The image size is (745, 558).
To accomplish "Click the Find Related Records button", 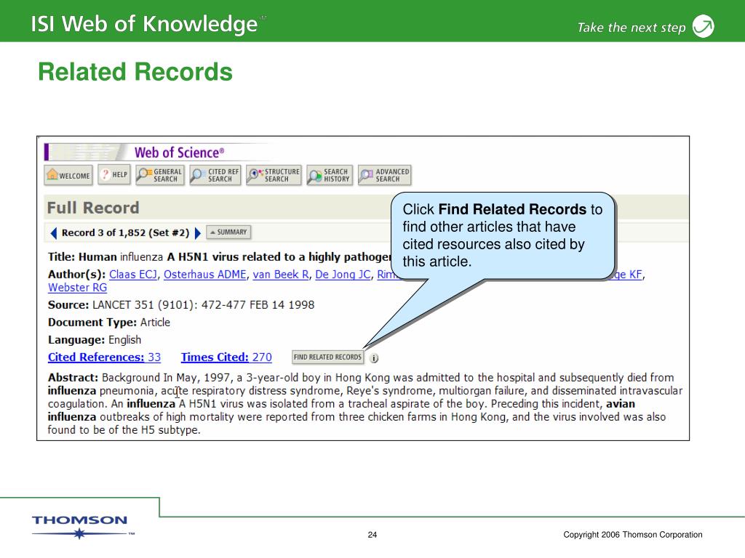I will [328, 357].
